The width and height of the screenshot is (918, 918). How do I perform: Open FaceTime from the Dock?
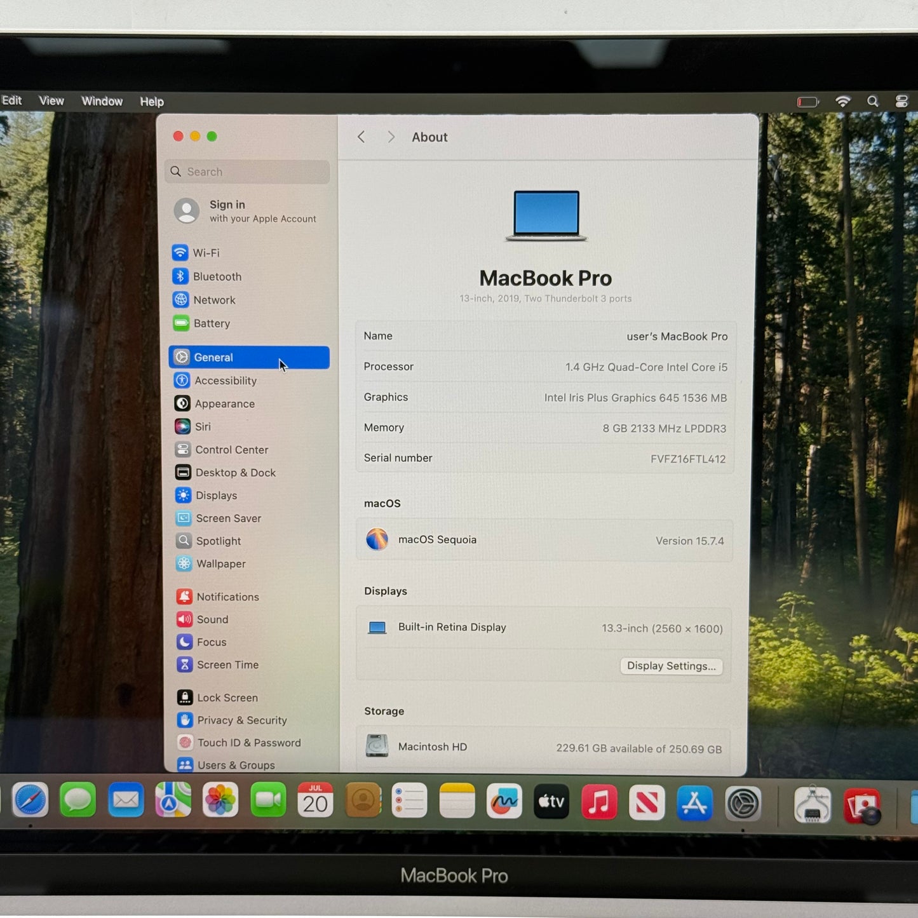pos(268,800)
